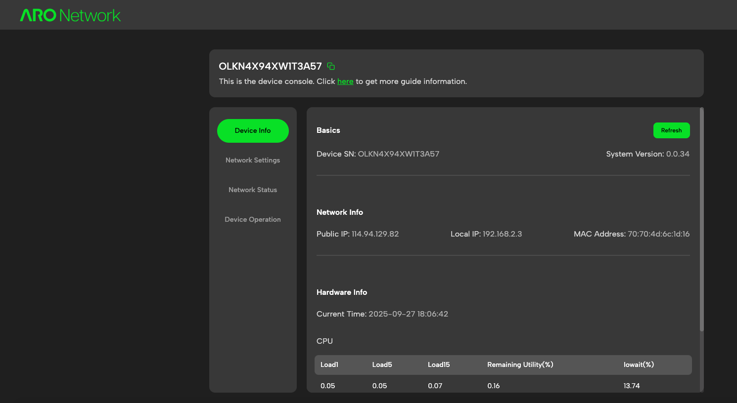Image resolution: width=737 pixels, height=403 pixels.
Task: Select the Device Info sidebar tab
Action: (x=253, y=130)
